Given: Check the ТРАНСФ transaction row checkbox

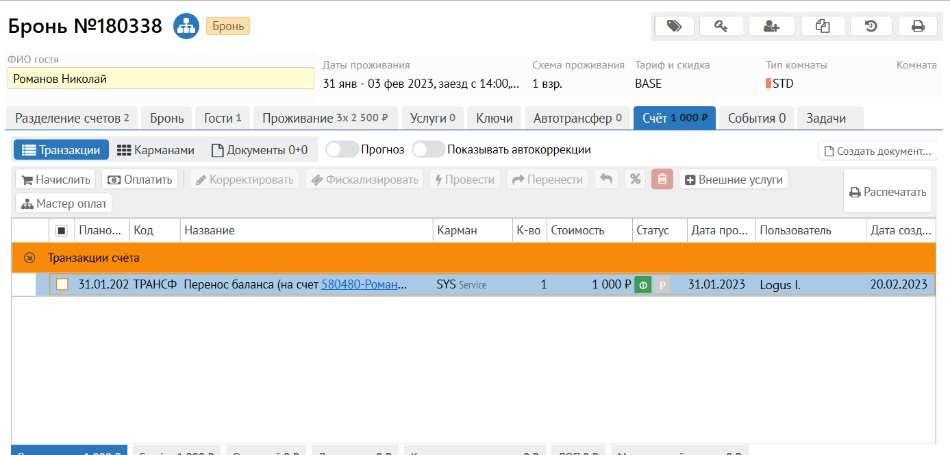Looking at the screenshot, I should (x=62, y=284).
